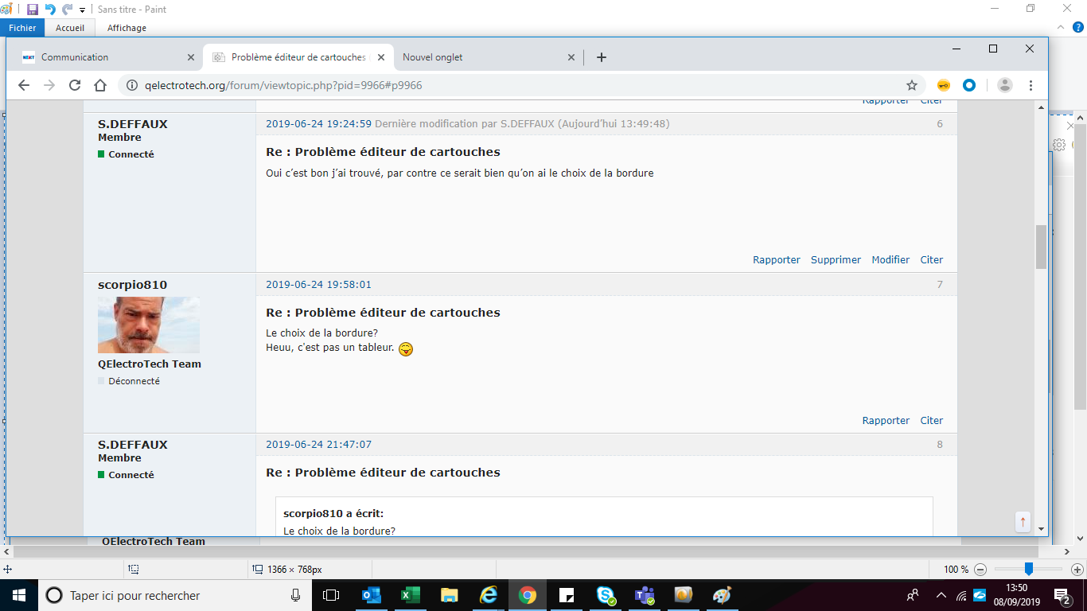Reload the page in Chrome

(75, 85)
